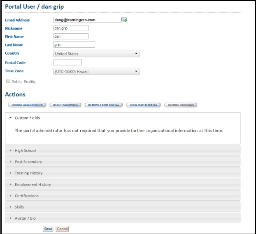
Task: Expand the Employment History section
Action: click(123, 184)
